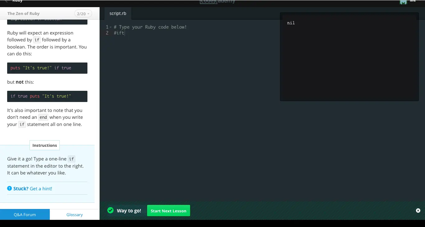This screenshot has width=425, height=227.
Task: Click the blue question mark hint icon
Action: (x=10, y=188)
